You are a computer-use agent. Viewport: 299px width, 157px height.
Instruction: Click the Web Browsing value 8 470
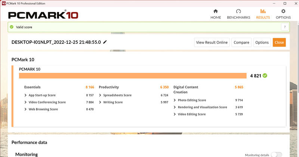click(90, 109)
